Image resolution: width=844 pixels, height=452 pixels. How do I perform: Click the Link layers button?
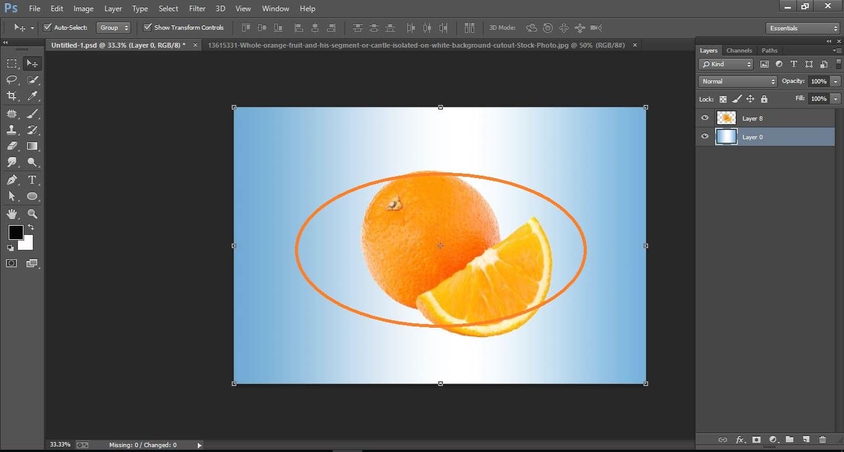pos(723,440)
